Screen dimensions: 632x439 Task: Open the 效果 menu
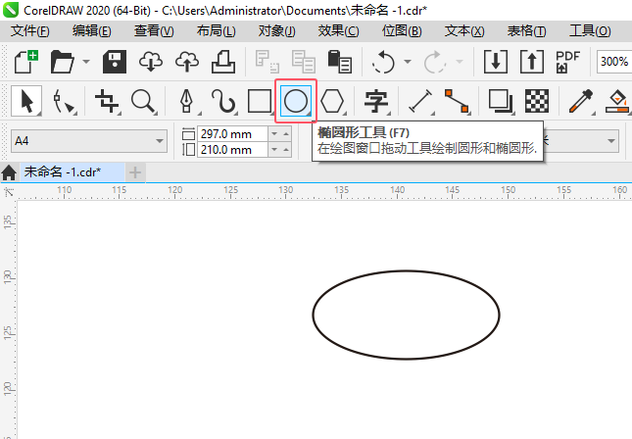338,31
